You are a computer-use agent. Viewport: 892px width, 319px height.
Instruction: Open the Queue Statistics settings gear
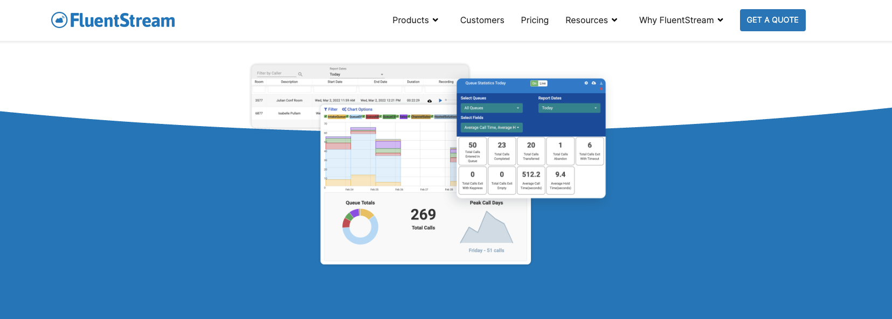pos(586,83)
